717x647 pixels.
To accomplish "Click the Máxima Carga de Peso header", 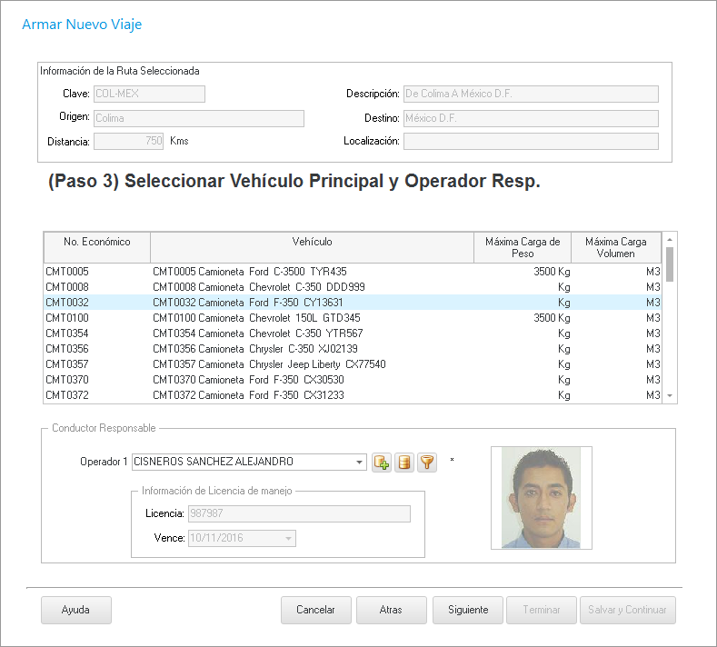I will [x=523, y=247].
